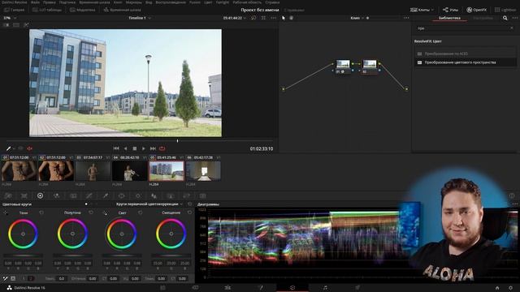Reset the Смещение color wheel
The image size is (520, 292).
coord(189,213)
